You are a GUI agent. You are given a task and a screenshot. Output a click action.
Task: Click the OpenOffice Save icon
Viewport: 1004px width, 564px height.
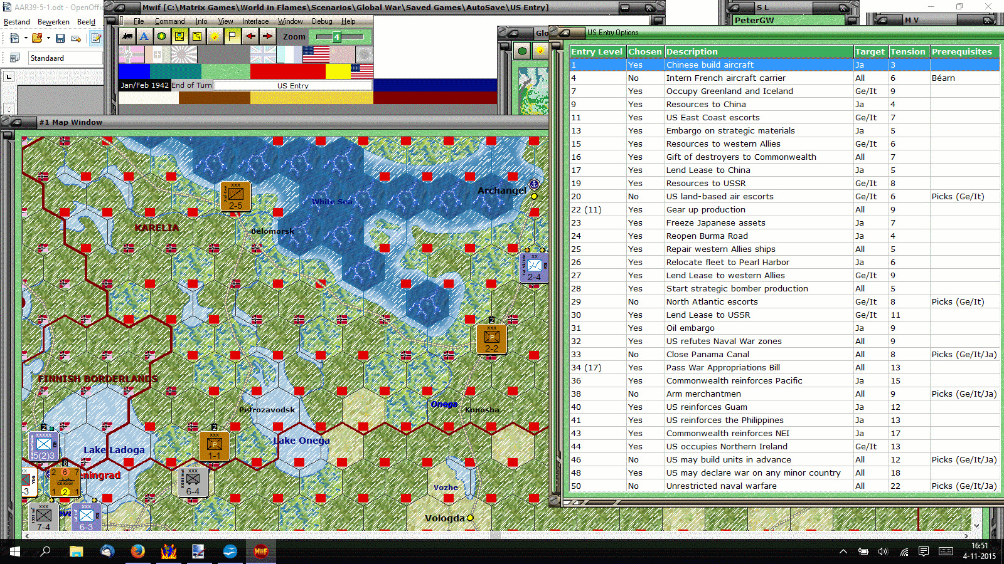(x=60, y=38)
